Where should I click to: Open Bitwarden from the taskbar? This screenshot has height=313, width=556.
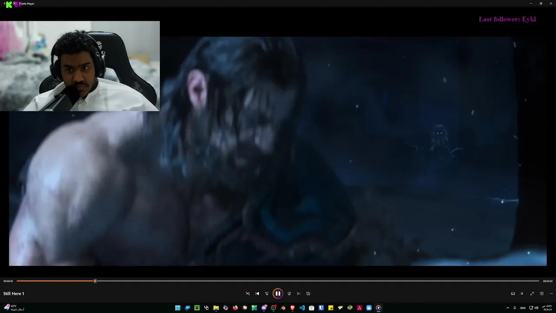point(321,308)
